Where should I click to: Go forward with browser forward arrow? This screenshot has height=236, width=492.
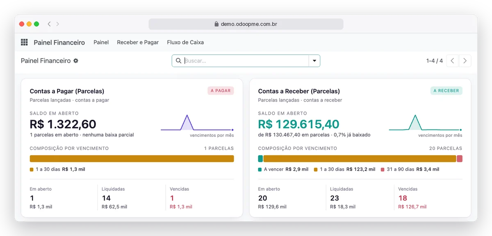coord(58,24)
